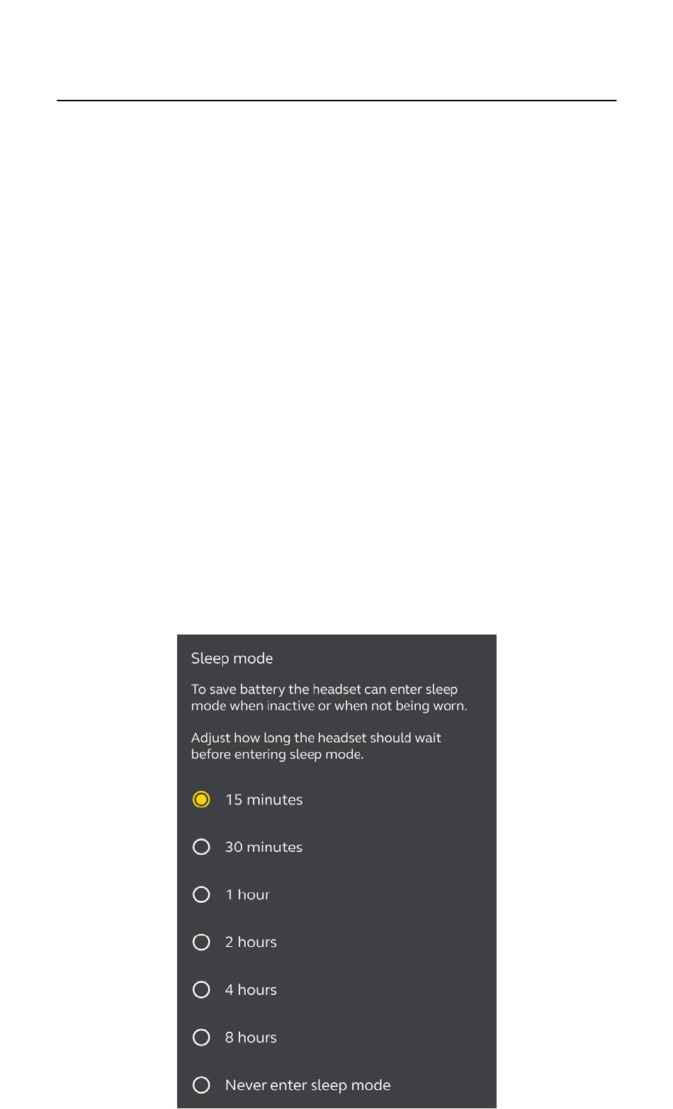673x1109 pixels.
Task: Tick the 8 hours radio circle
Action: tap(201, 1037)
